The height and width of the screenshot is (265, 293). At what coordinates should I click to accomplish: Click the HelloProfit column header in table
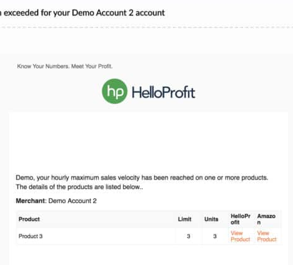[241, 219]
